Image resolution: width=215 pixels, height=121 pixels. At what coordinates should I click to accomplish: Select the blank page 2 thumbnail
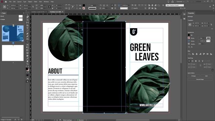click(x=13, y=53)
